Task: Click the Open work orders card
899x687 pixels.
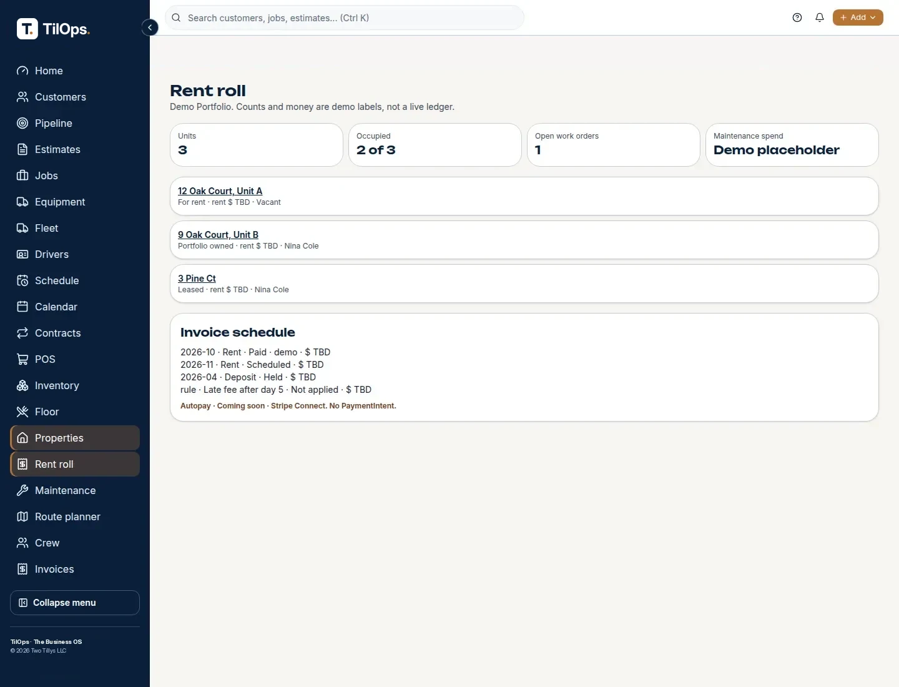Action: click(614, 145)
